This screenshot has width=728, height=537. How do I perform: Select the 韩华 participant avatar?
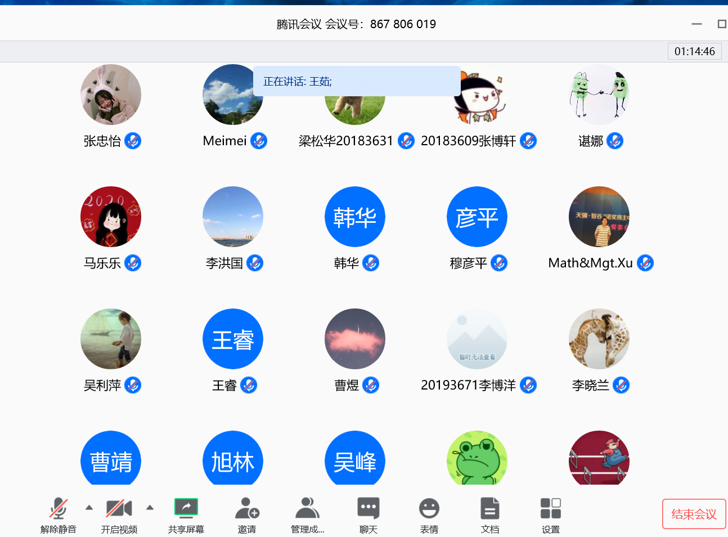(355, 217)
